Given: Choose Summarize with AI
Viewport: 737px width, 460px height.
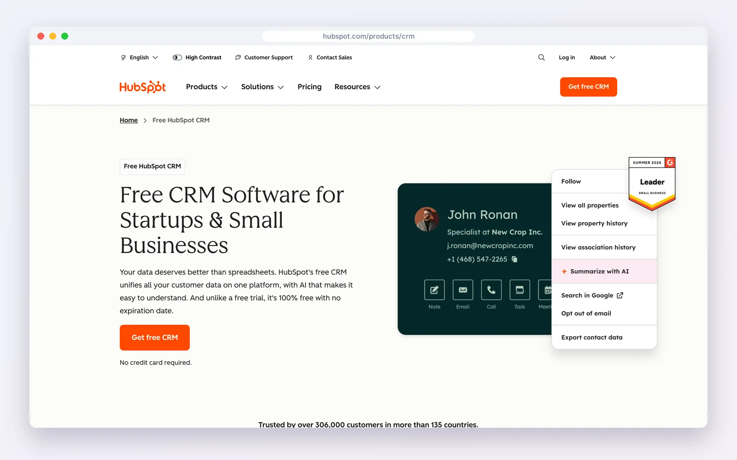Looking at the screenshot, I should [x=604, y=271].
